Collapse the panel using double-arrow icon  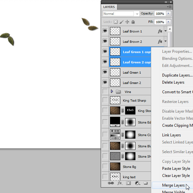click(x=166, y=2)
